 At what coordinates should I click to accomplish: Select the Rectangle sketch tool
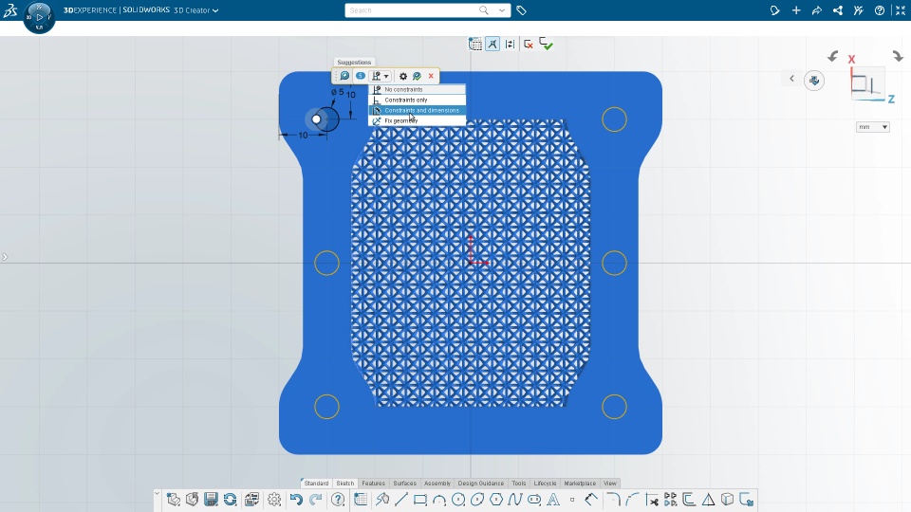click(x=420, y=500)
